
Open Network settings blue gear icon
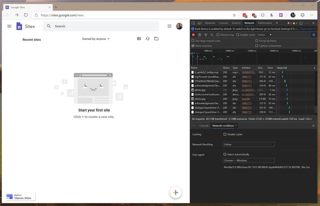click(x=314, y=35)
